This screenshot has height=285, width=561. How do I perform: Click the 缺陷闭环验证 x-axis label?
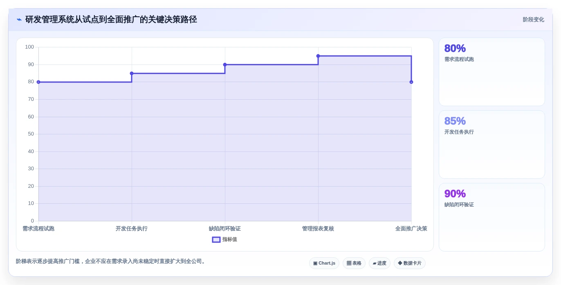point(225,229)
